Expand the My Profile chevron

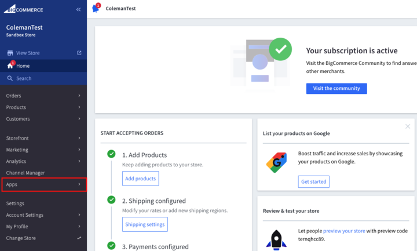pyautogui.click(x=79, y=226)
